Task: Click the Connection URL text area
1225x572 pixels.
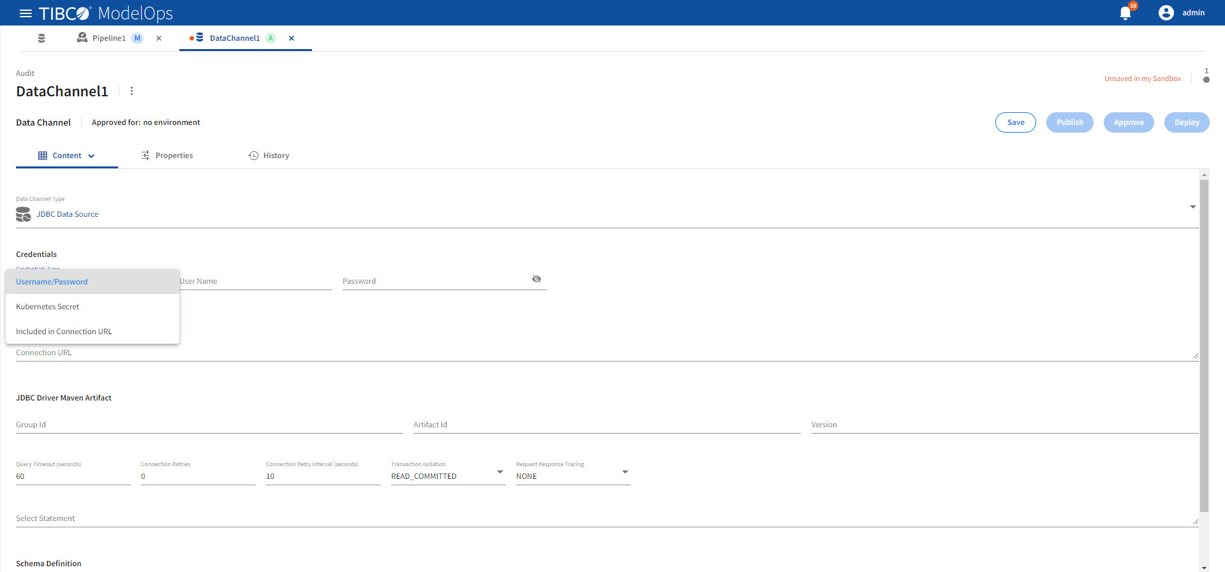Action: [607, 353]
